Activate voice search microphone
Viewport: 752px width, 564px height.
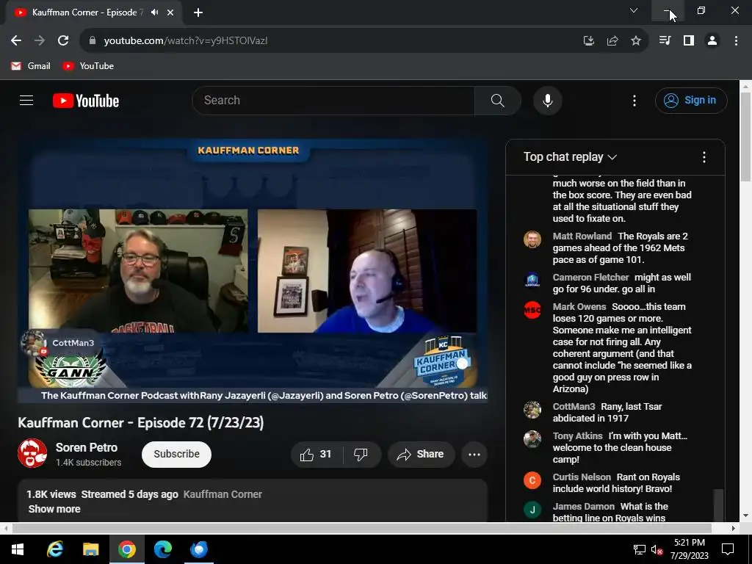[x=548, y=101]
